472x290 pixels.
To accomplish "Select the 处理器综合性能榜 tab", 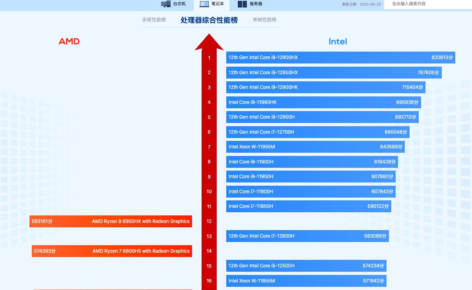I will pyautogui.click(x=209, y=20).
